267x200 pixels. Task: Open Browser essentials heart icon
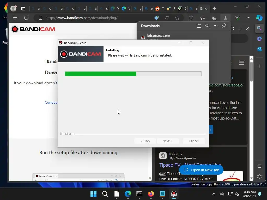pyautogui.click(x=237, y=18)
